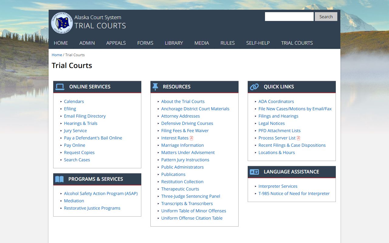This screenshot has width=389, height=243.
Task: Open the FORMS menu in navigation bar
Action: 145,43
